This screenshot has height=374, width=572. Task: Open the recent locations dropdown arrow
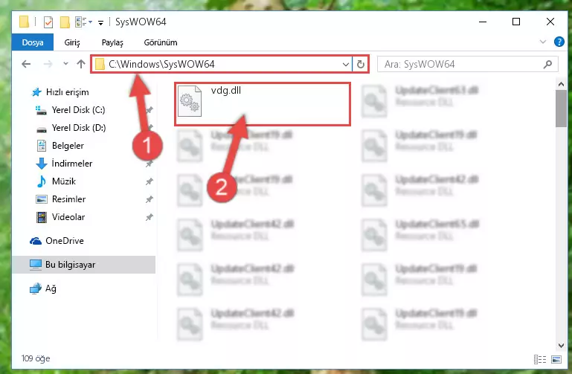pos(65,64)
